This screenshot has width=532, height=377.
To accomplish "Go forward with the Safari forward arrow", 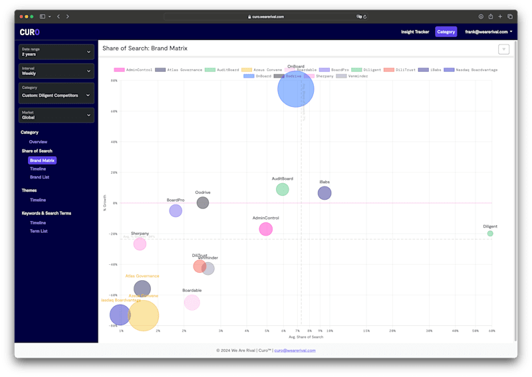I will coord(68,16).
